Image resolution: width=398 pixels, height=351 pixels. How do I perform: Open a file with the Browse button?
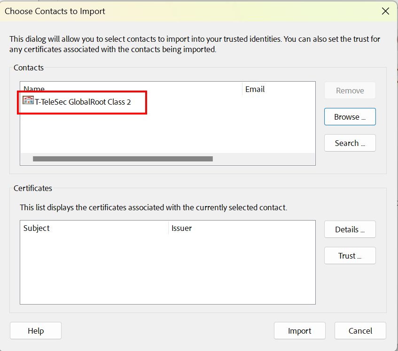tap(350, 116)
